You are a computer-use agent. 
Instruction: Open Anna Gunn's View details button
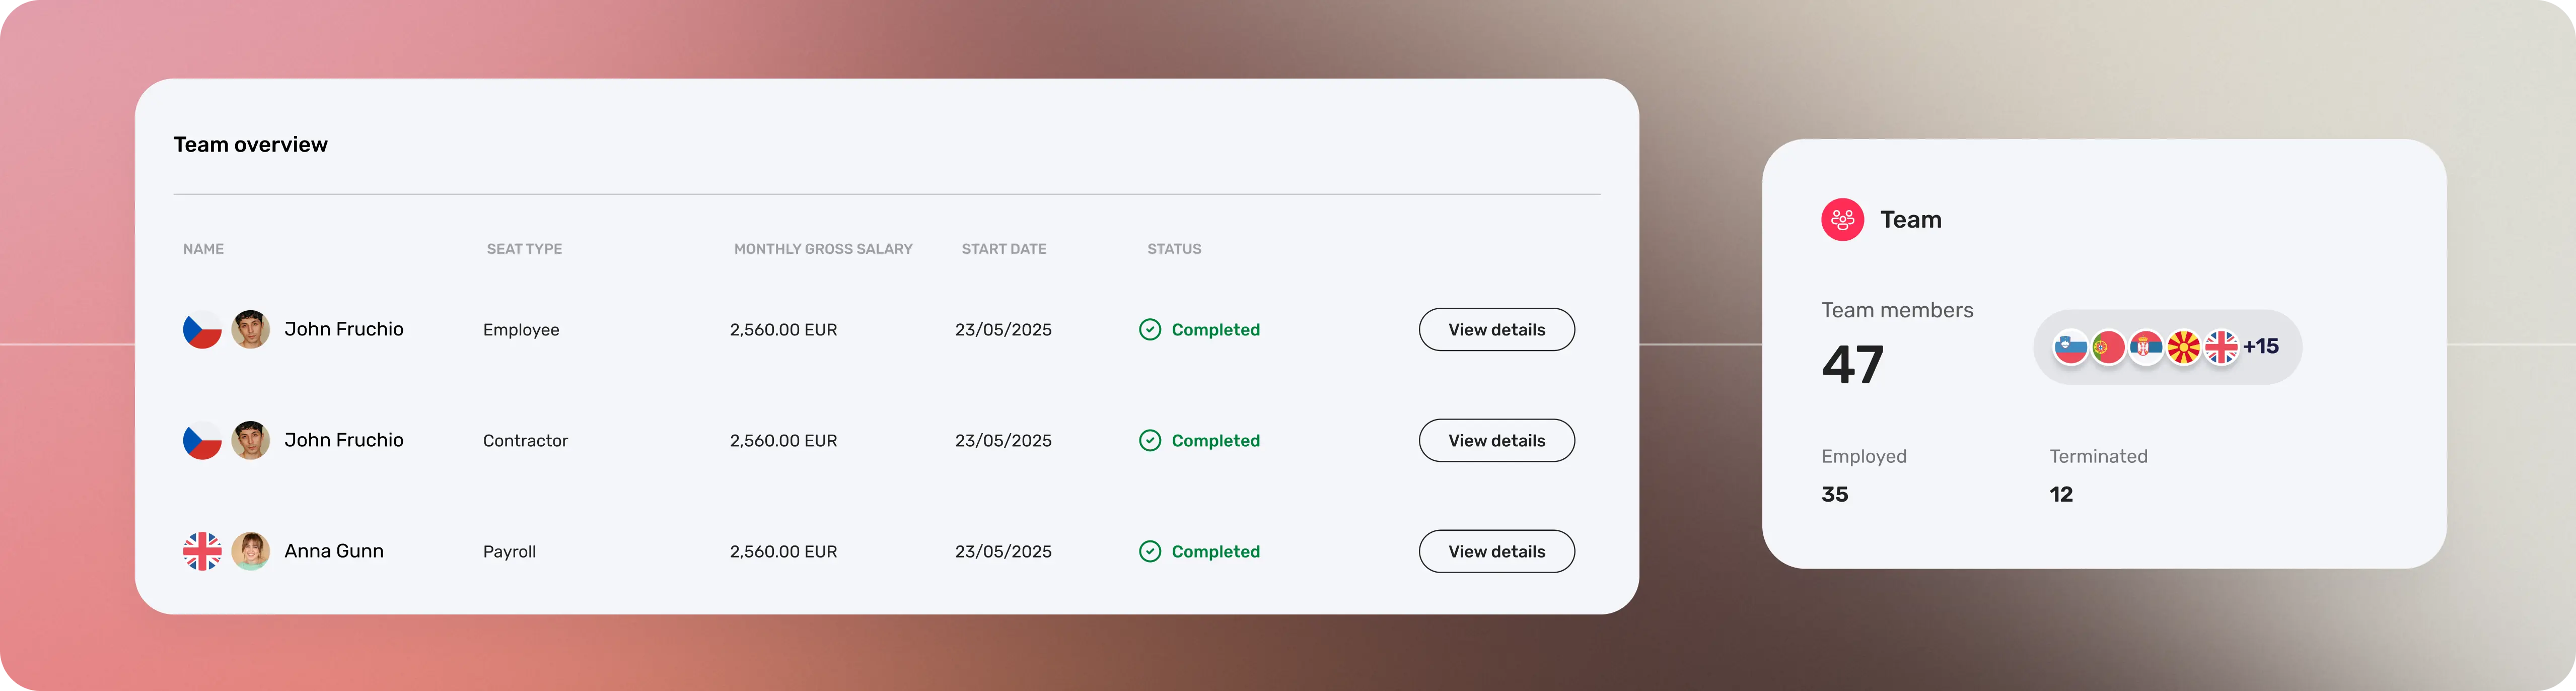(x=1496, y=551)
